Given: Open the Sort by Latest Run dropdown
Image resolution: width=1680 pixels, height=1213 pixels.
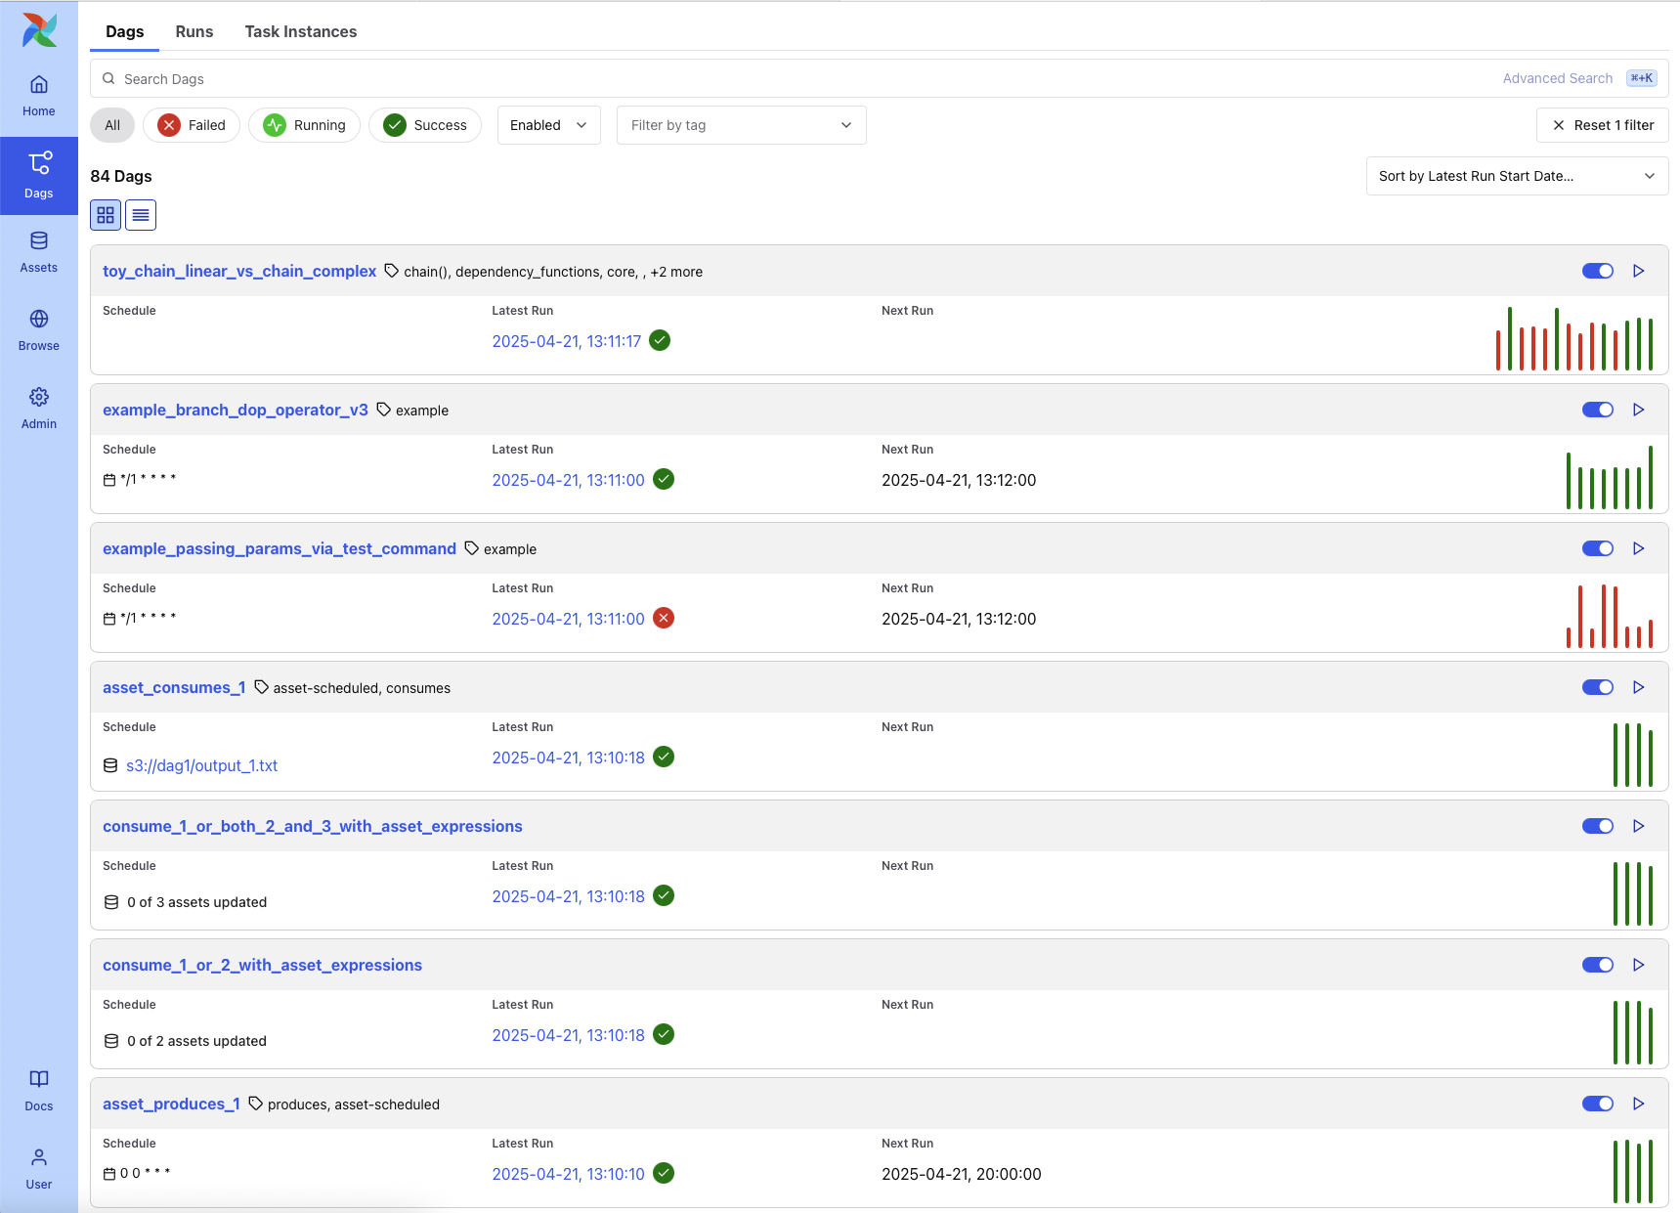Looking at the screenshot, I should click(1516, 176).
